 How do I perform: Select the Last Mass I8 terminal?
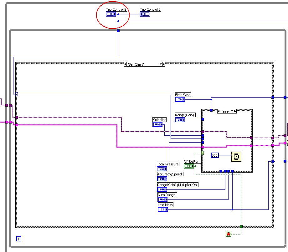(x=163, y=209)
